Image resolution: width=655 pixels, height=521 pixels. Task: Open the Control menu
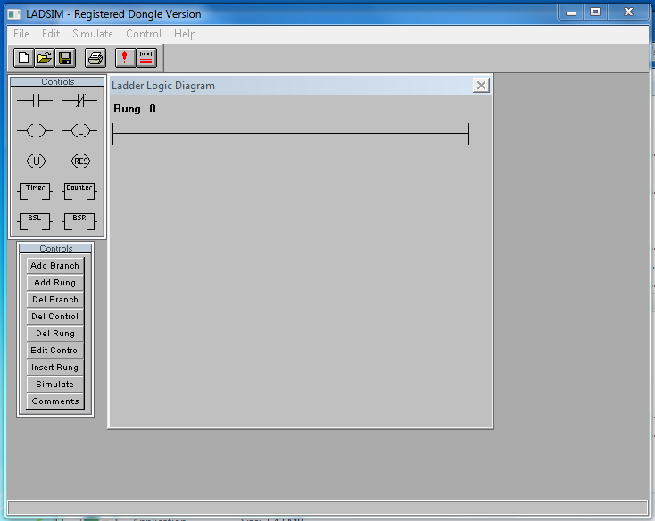(x=144, y=34)
